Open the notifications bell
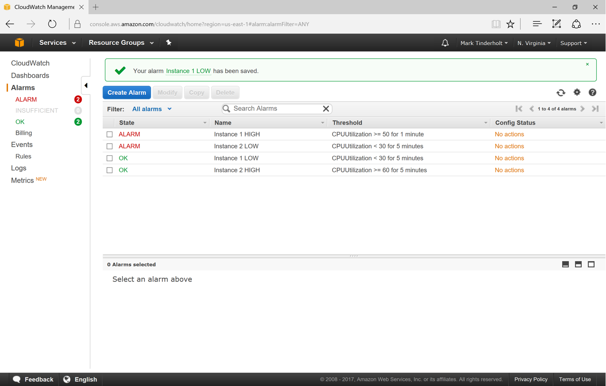 coord(445,43)
